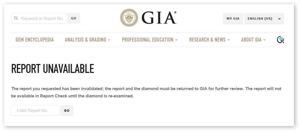Click the MY GIA button
This screenshot has height=133, width=301.
click(x=233, y=19)
